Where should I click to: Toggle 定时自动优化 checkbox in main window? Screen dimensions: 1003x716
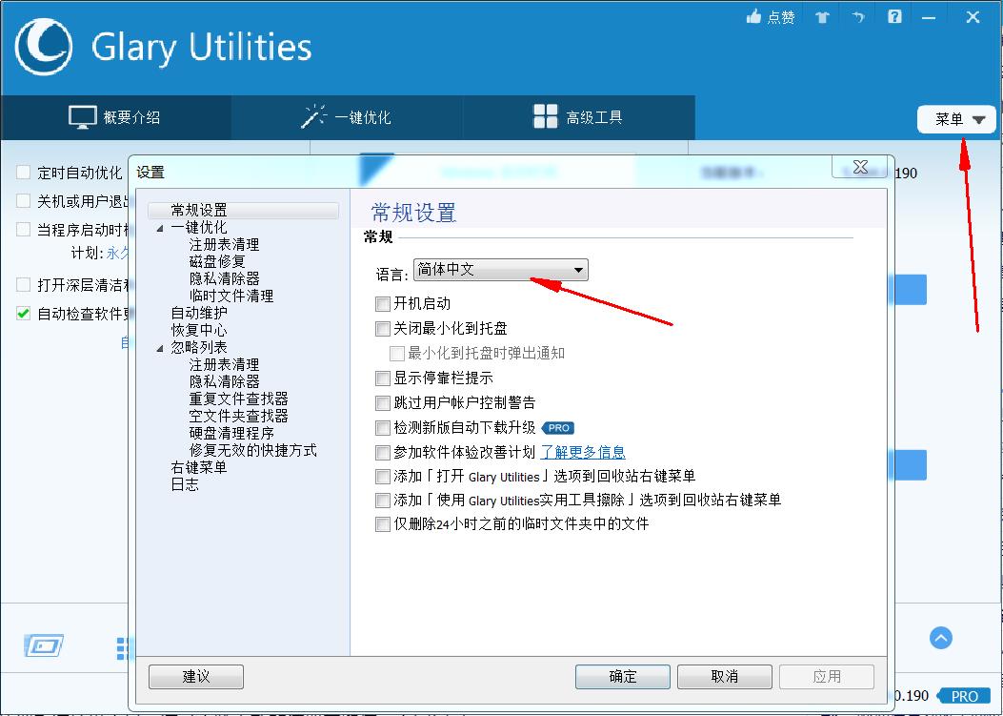coord(24,173)
